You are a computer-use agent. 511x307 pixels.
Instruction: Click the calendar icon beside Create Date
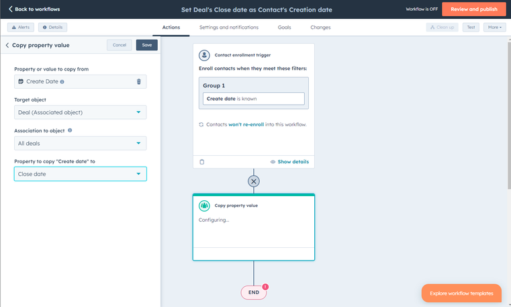click(x=21, y=81)
